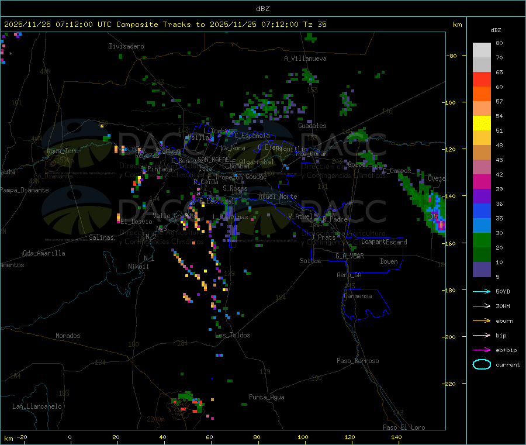The image size is (526, 445).
Task: Click the Punta_Agua map label
Action: [x=267, y=398]
